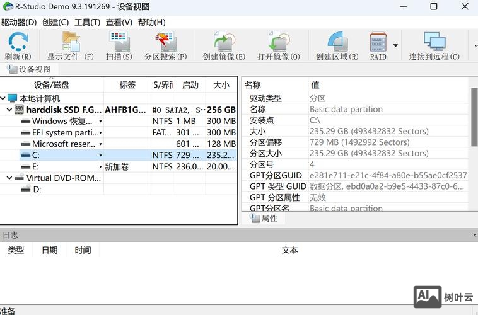
Task: Click the 时间 log column header
Action: (83, 250)
